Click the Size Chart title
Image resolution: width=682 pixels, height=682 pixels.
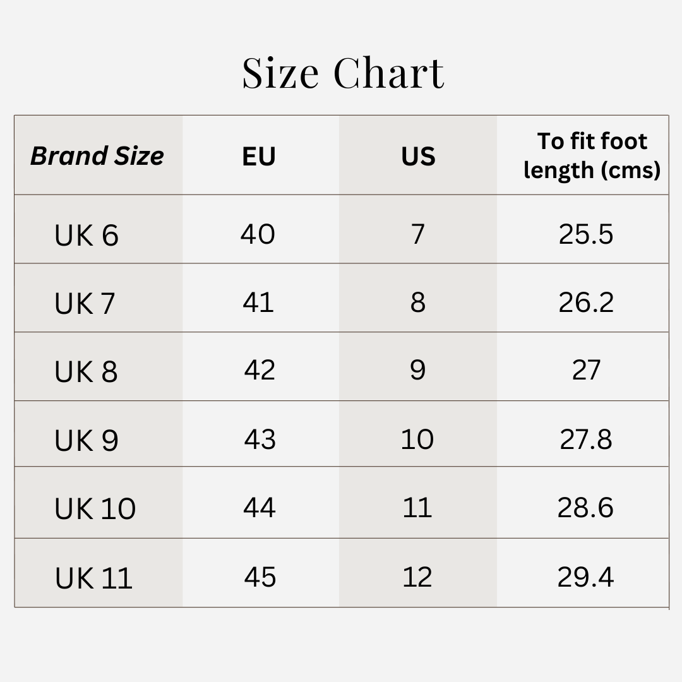343,73
